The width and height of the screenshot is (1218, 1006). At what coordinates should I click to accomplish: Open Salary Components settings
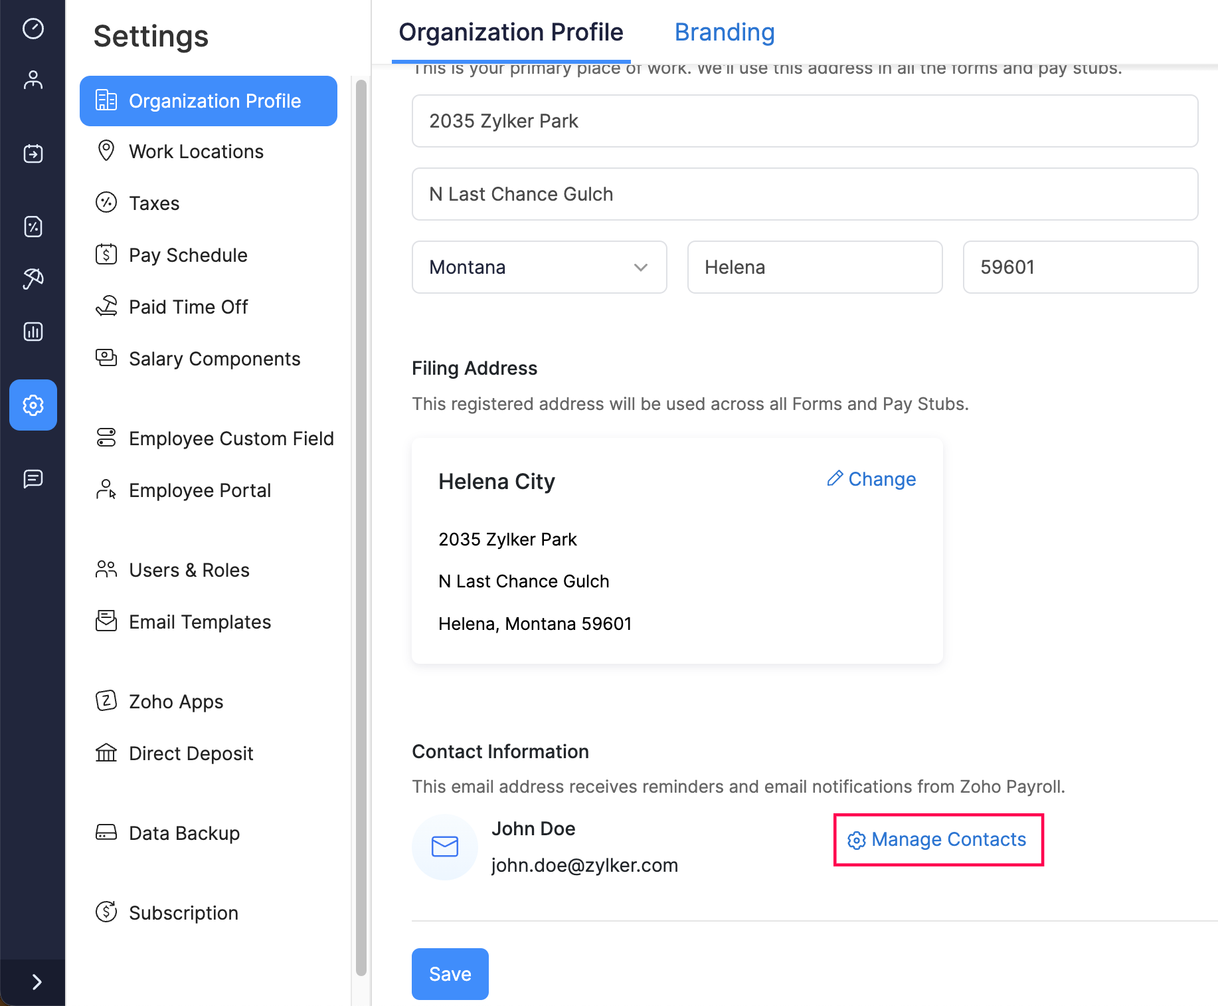pyautogui.click(x=214, y=358)
